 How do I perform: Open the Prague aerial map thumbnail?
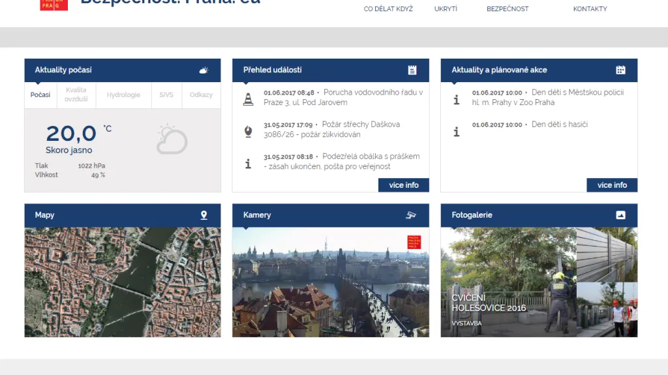pos(123,282)
